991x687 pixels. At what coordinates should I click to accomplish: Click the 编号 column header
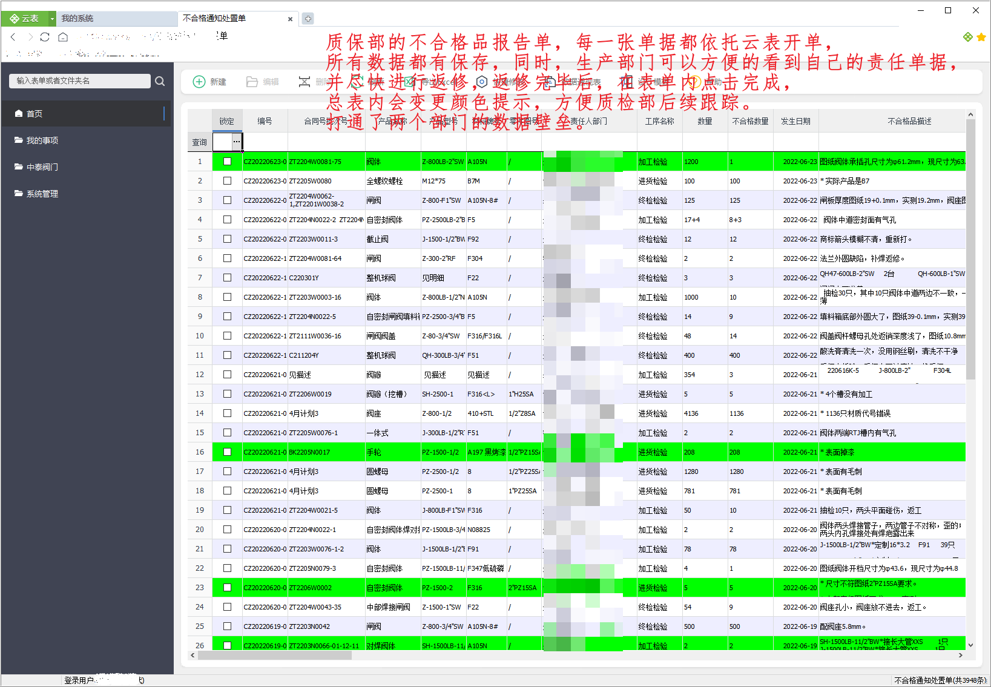point(265,121)
